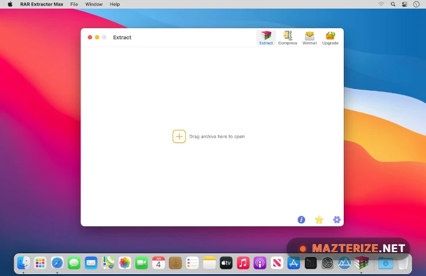Open Notes from the Dock
Image resolution: width=426 pixels, height=276 pixels.
click(209, 263)
